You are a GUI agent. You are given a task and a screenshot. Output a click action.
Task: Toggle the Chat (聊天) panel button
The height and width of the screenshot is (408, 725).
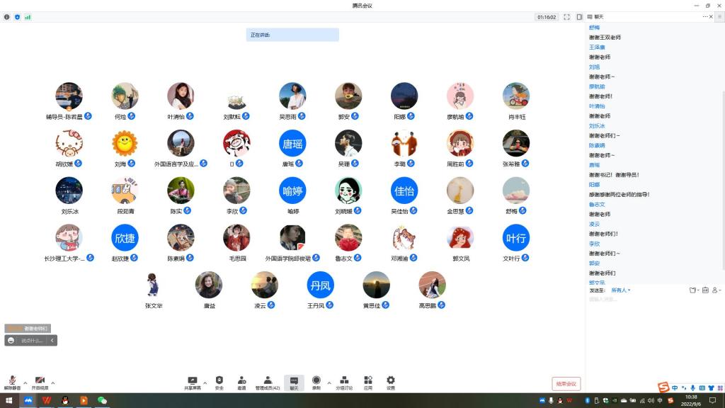click(x=294, y=382)
